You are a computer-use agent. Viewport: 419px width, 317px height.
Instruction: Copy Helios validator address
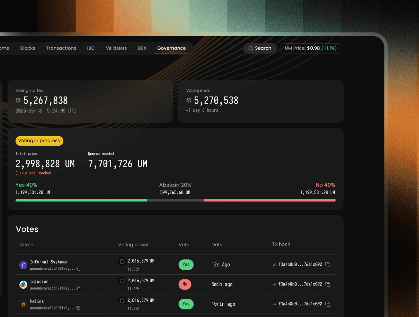[79, 308]
